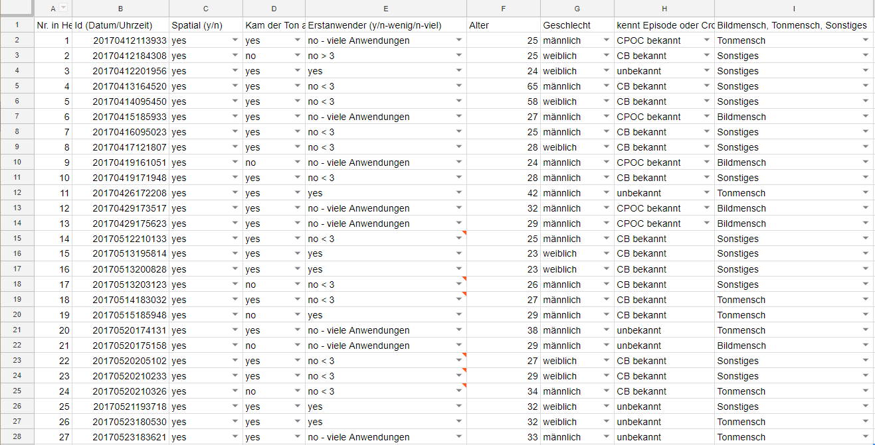
Task: Select the Alter cell showing 58
Action: (504, 101)
